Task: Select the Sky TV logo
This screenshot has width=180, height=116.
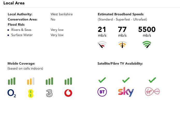Action: pos(126,92)
